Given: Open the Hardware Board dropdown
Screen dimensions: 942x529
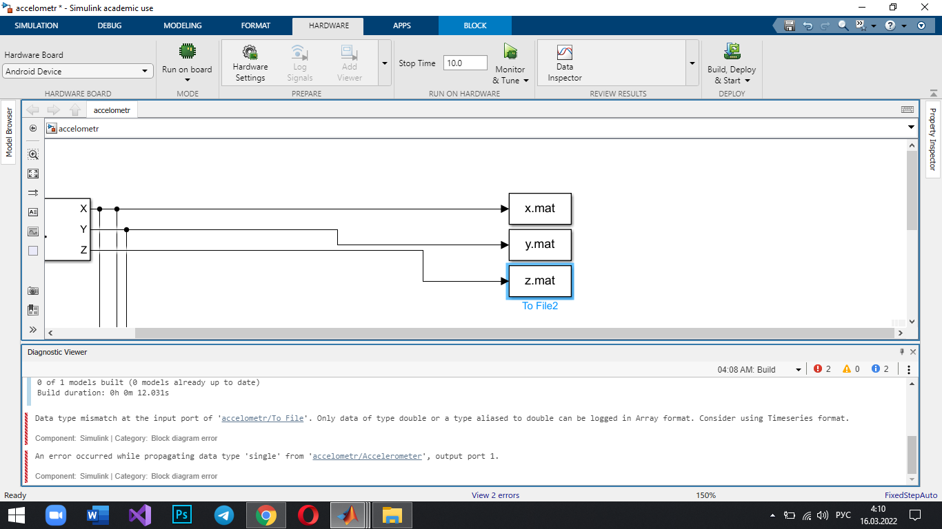Looking at the screenshot, I should [78, 71].
